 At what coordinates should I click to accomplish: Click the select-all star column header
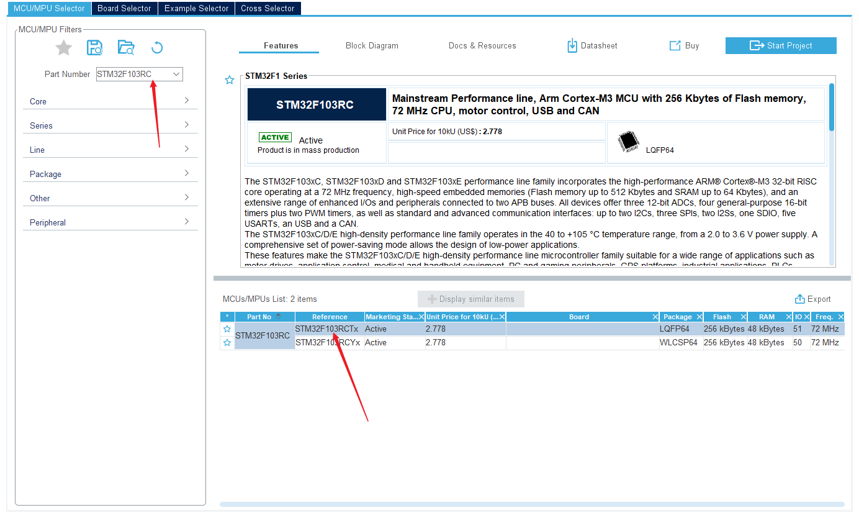point(227,317)
